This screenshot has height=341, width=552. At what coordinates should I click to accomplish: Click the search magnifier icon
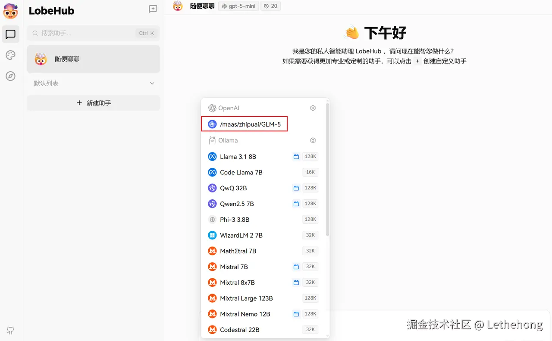(x=35, y=33)
